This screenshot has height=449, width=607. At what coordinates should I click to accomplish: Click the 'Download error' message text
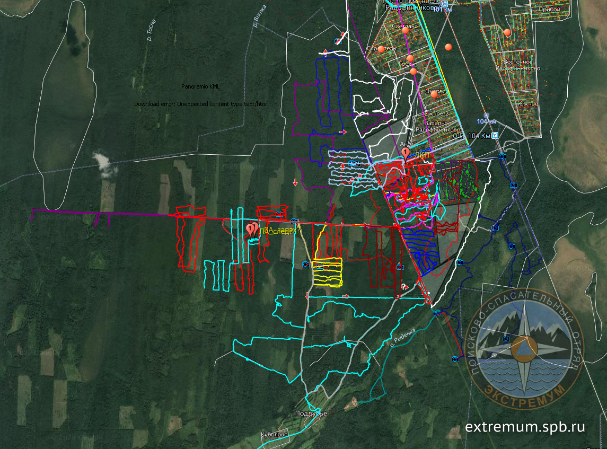[200, 104]
